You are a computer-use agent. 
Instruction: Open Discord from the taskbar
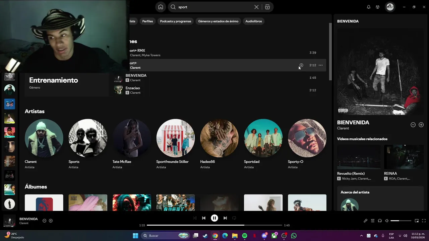(264, 236)
